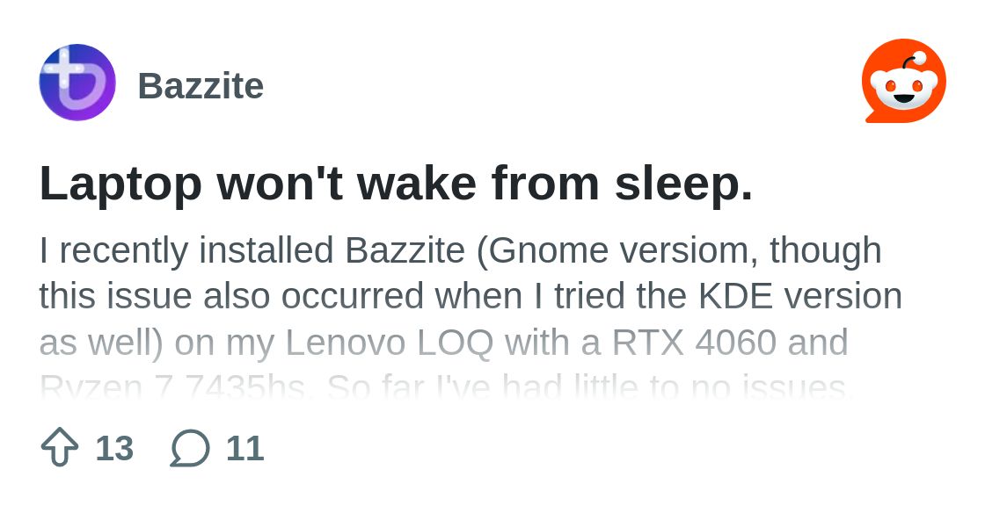
Task: Click "RTX 4060" in the post body
Action: point(694,342)
